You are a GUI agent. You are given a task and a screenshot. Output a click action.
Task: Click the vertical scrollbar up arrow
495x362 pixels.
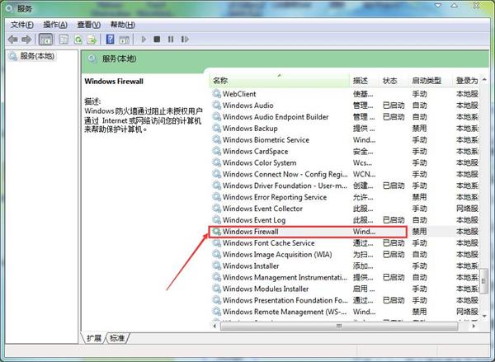point(484,79)
